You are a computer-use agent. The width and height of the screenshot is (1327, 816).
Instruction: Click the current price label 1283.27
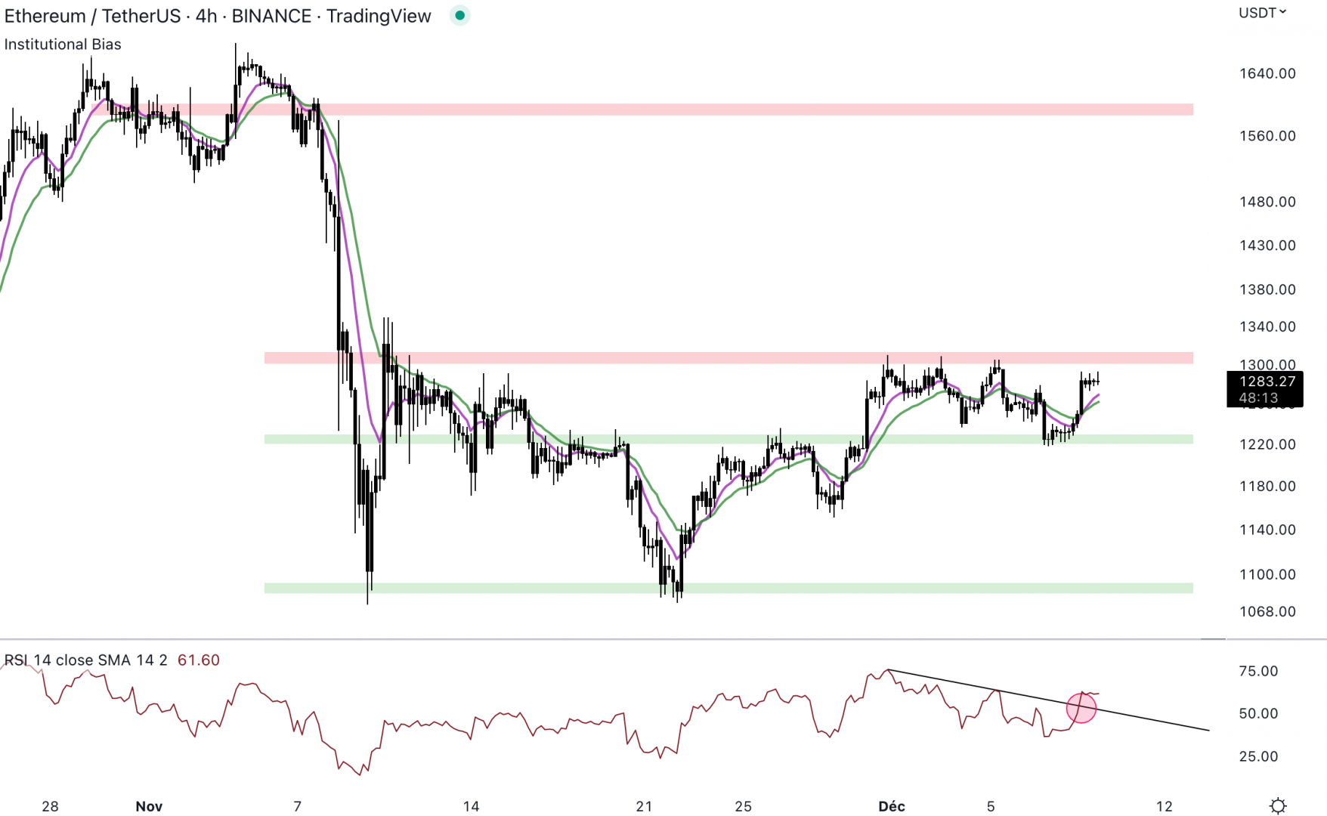(x=1267, y=382)
